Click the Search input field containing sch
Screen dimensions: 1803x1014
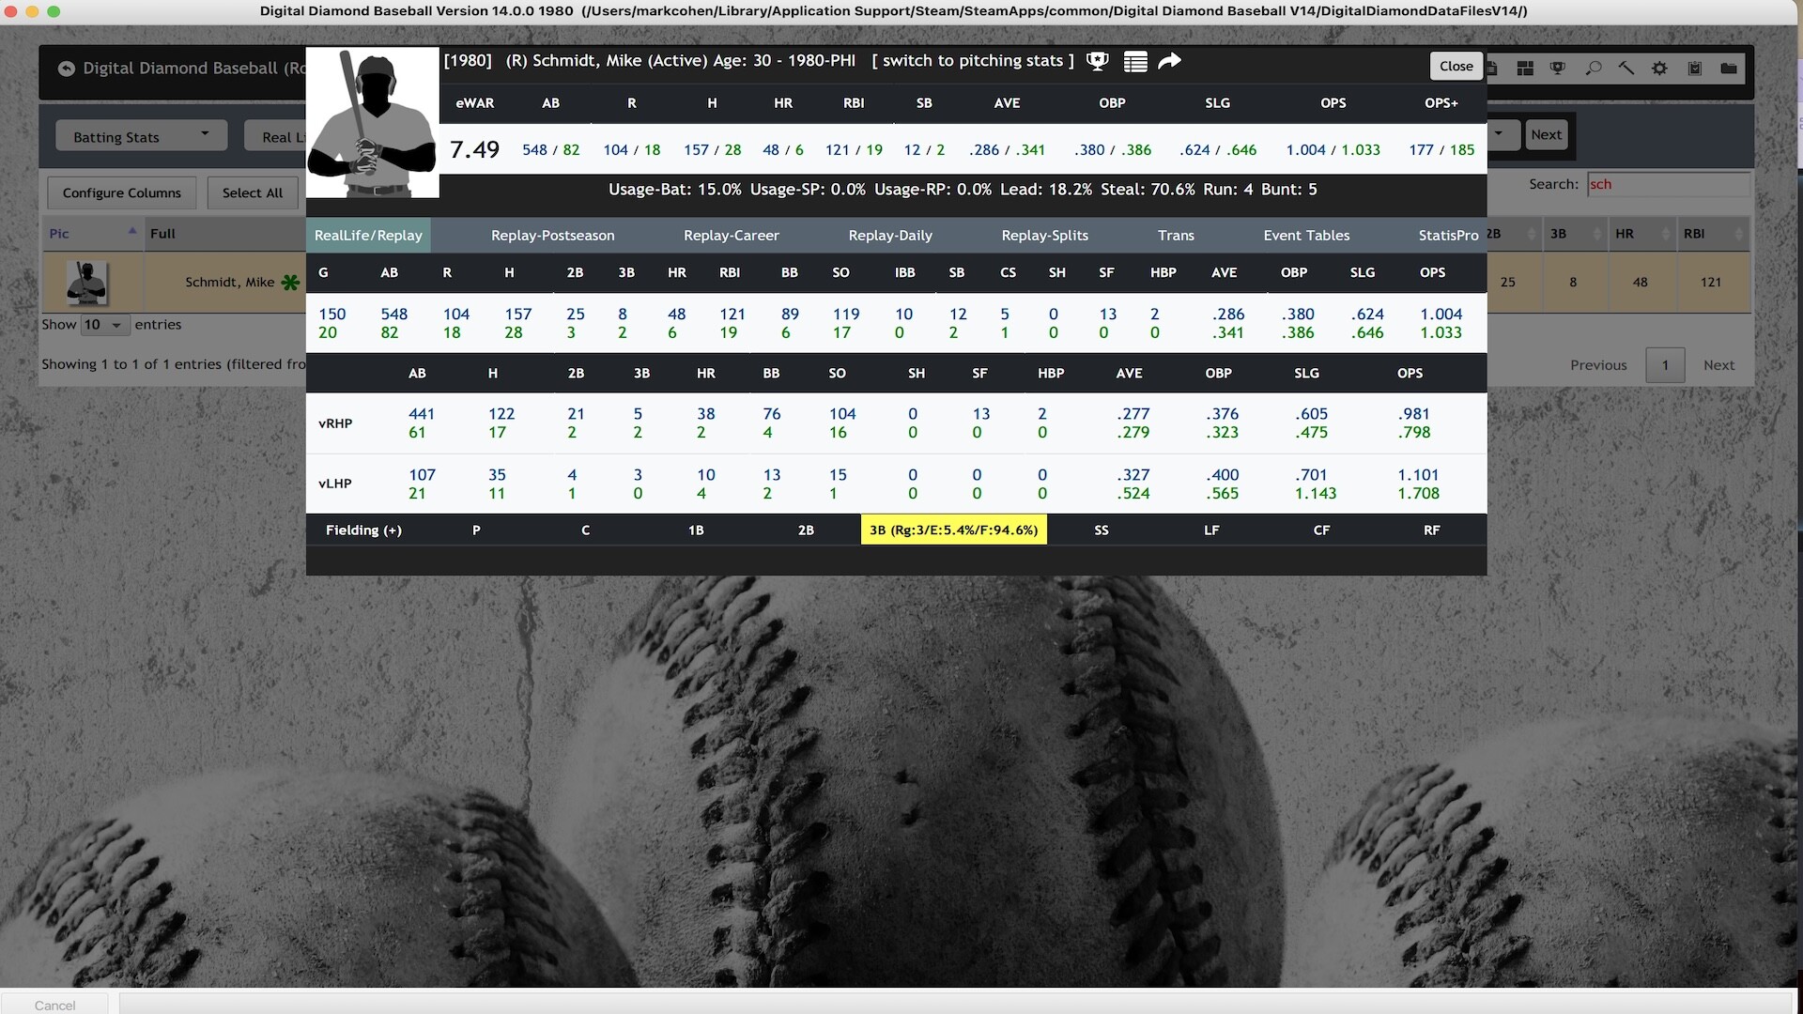click(1668, 184)
